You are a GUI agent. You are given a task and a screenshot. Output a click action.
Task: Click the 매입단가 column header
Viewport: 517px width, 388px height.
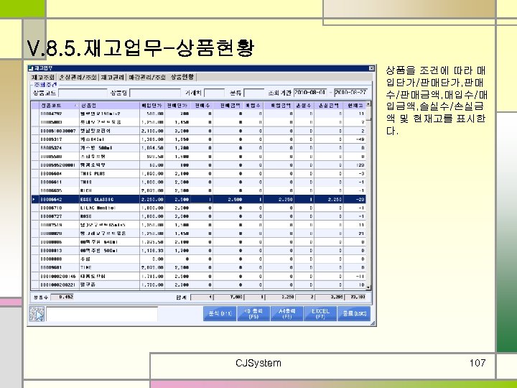coord(152,105)
